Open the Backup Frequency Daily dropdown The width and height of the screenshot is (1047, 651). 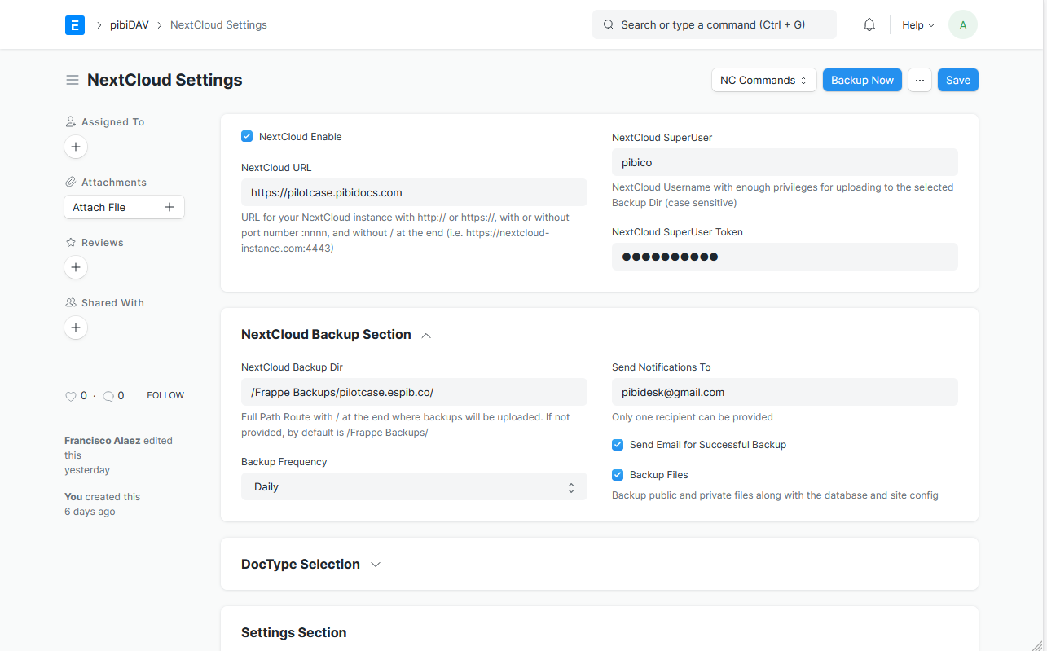414,486
